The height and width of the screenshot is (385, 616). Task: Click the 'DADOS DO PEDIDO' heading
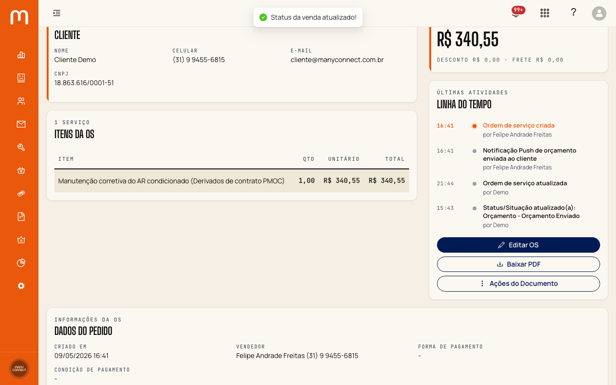[83, 331]
